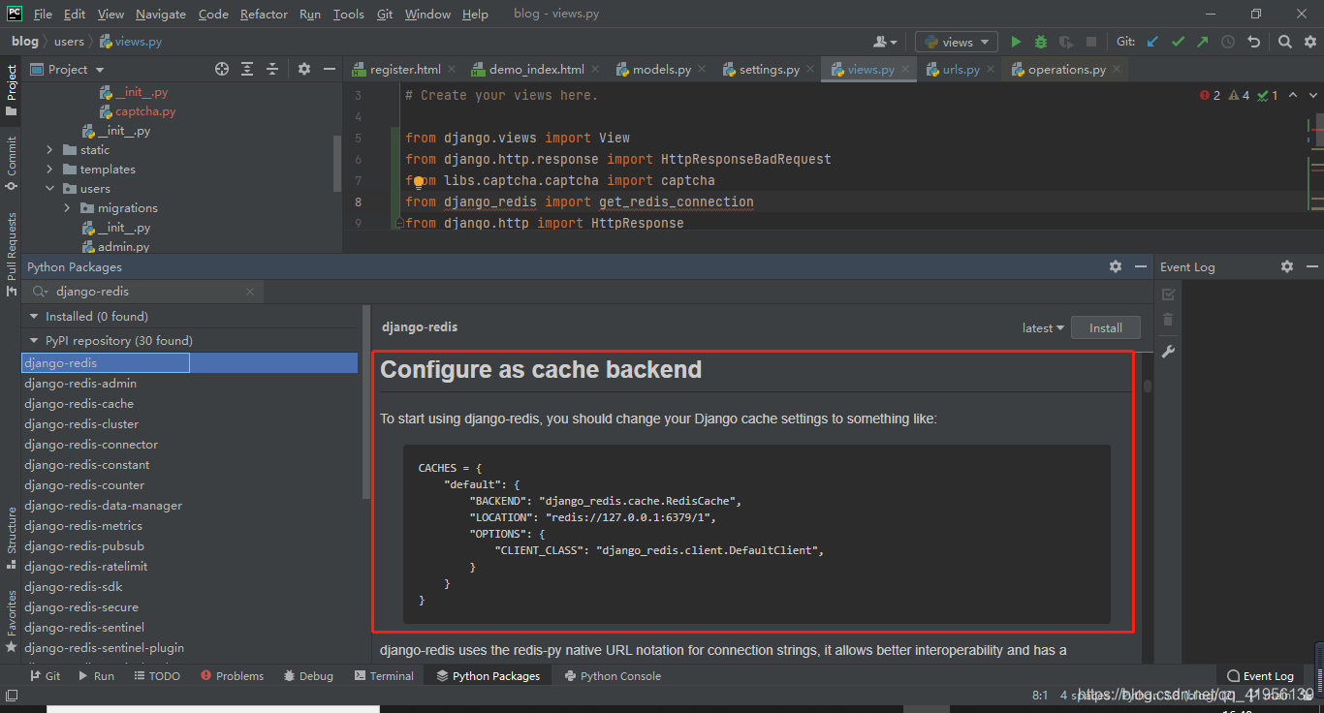
Task: Run the 'views' configuration with green play icon
Action: 1016,42
